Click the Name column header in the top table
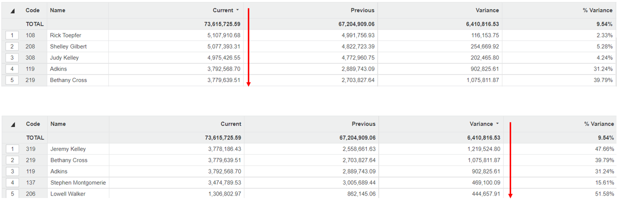 [x=58, y=10]
